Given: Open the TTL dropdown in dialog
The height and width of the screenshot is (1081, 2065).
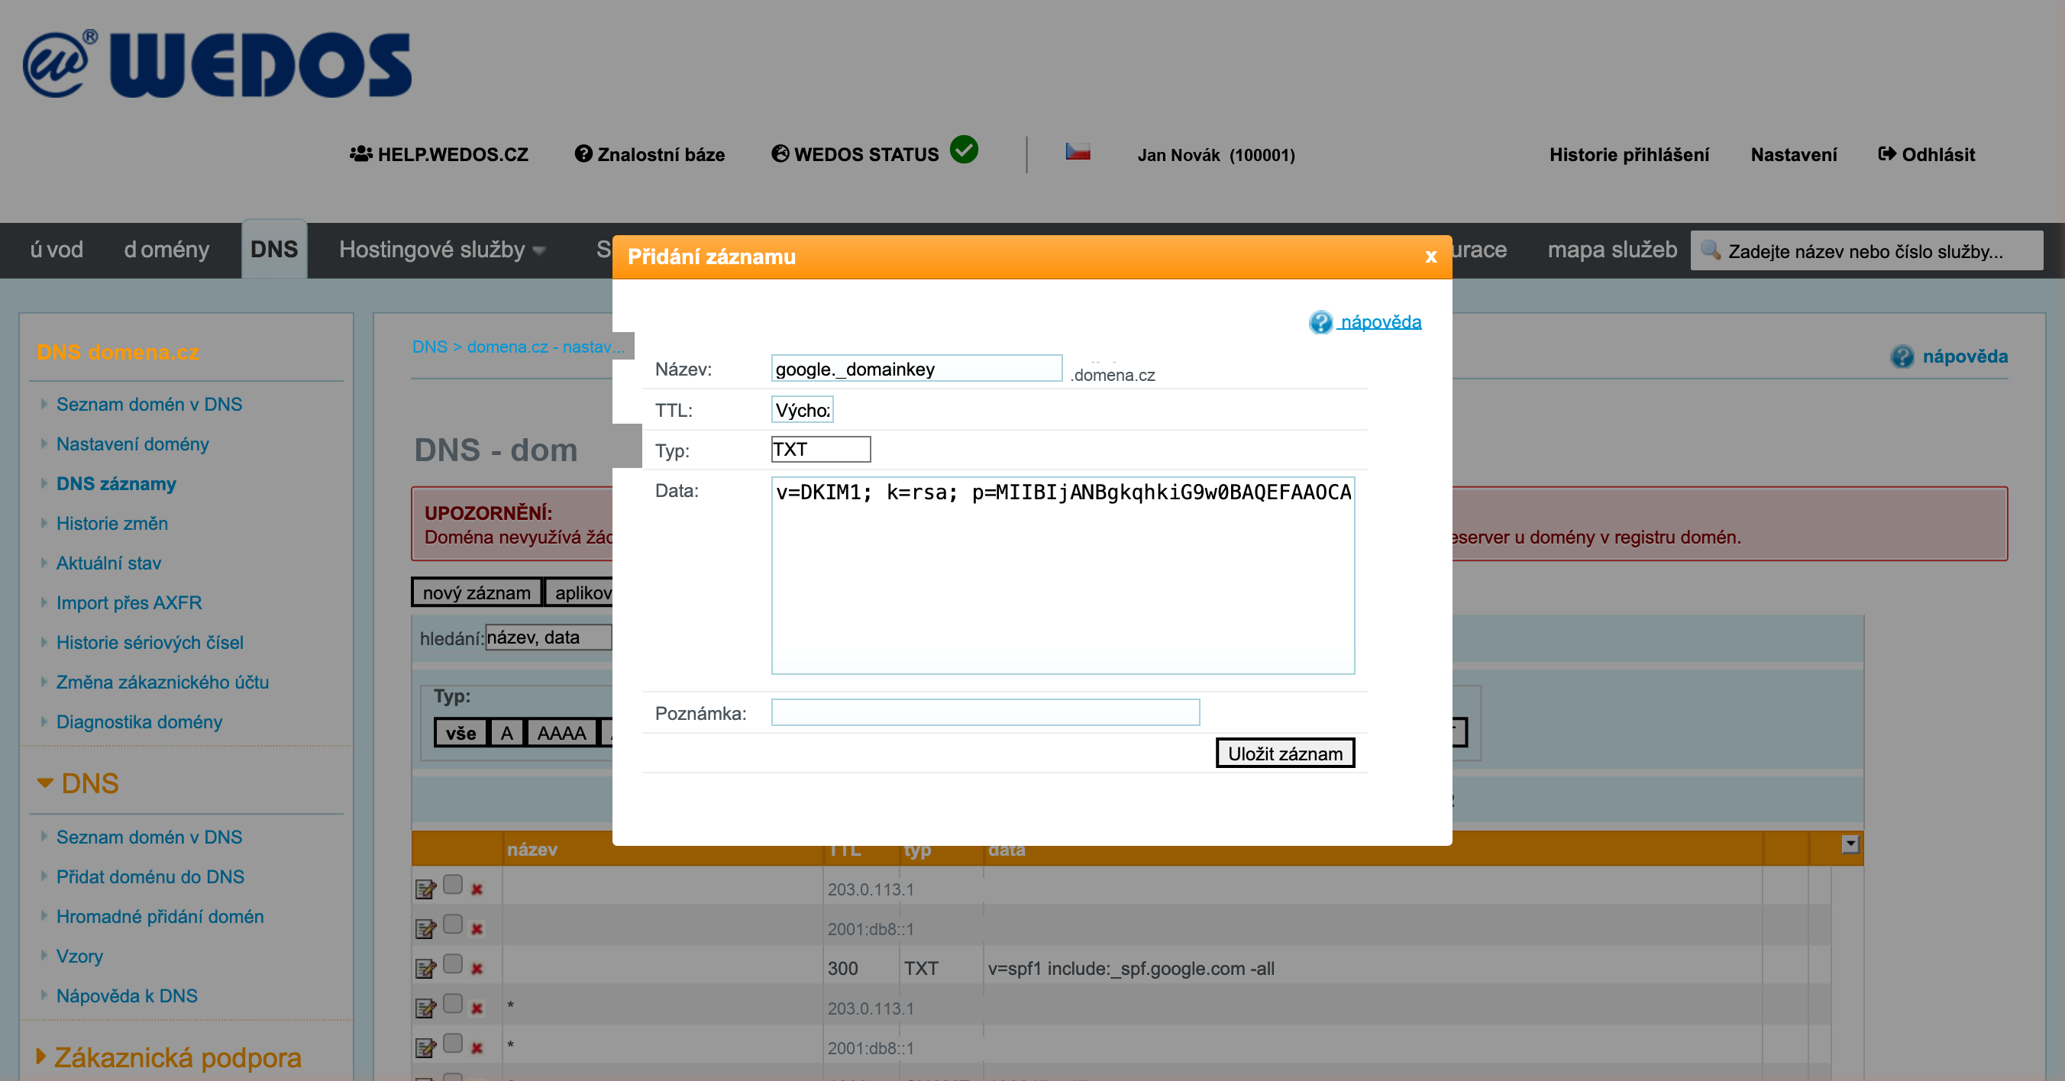Looking at the screenshot, I should [x=802, y=410].
